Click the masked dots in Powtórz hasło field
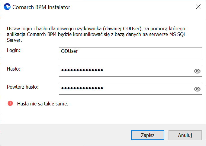 coord(82,88)
